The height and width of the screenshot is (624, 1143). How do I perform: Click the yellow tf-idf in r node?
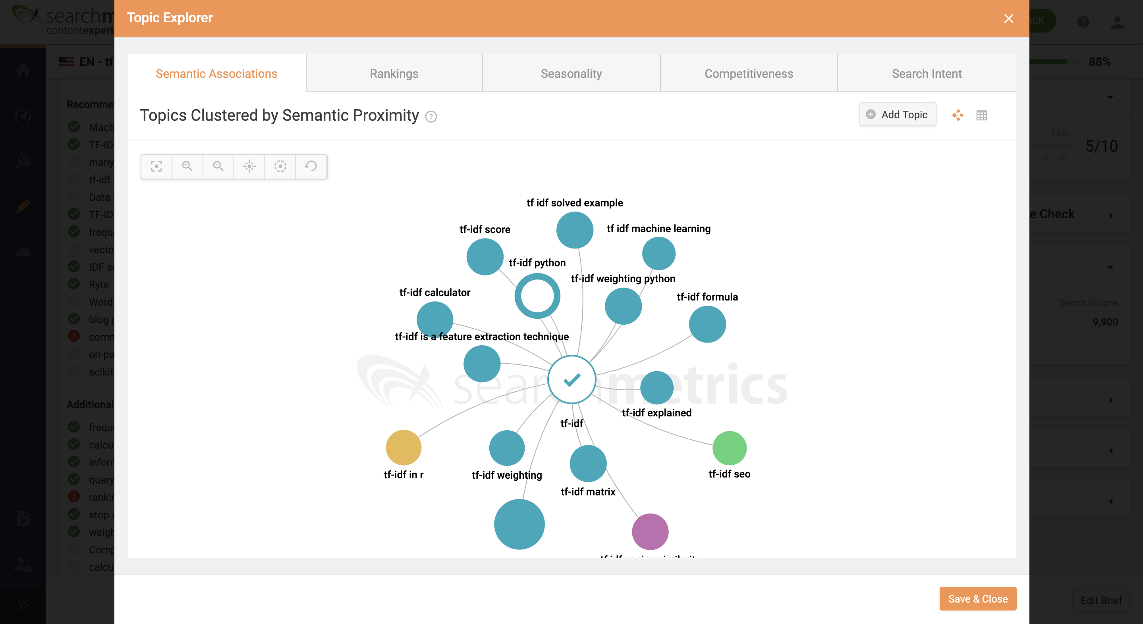pos(404,447)
